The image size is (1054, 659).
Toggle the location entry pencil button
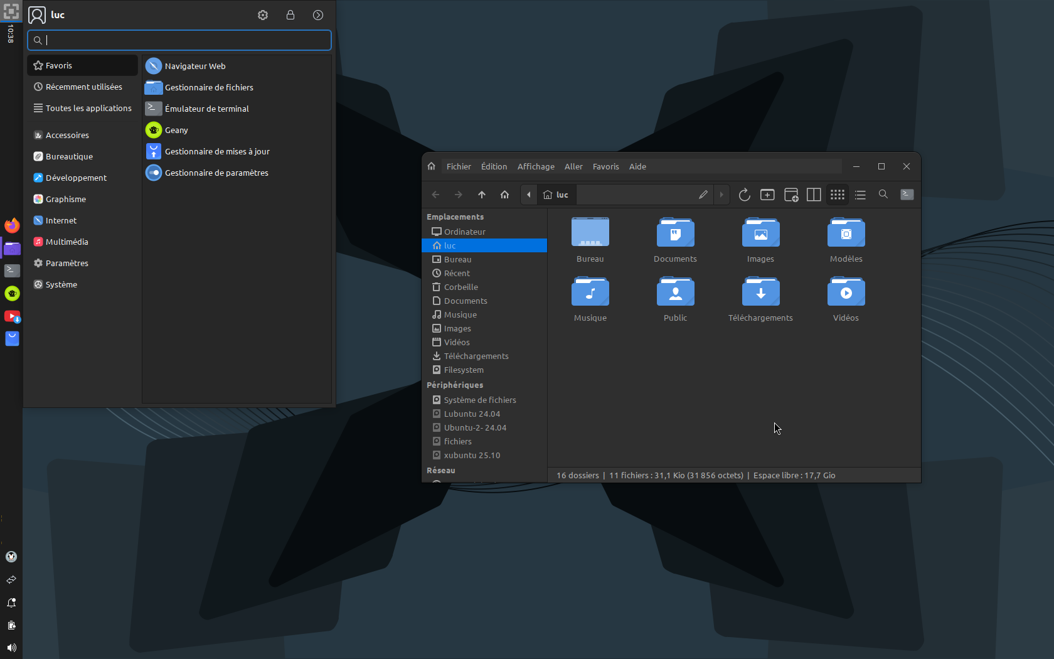[x=703, y=195]
